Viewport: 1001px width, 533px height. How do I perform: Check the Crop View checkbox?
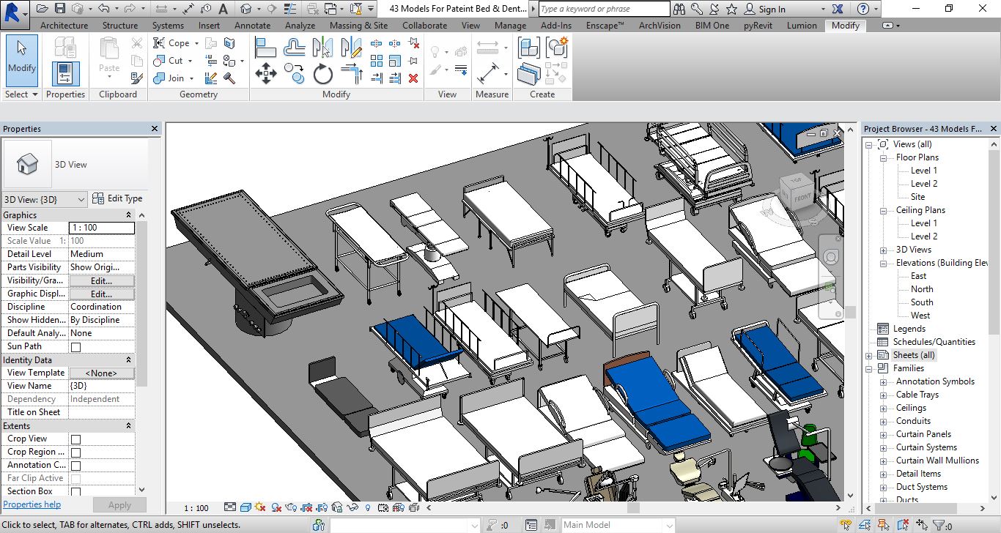point(75,439)
